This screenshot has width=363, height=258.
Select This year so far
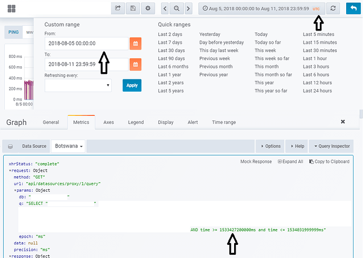(x=271, y=91)
